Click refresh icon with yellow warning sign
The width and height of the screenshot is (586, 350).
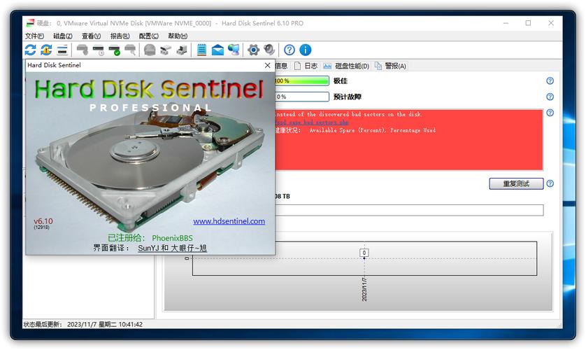point(46,50)
